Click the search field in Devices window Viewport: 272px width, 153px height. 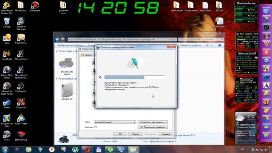point(201,40)
